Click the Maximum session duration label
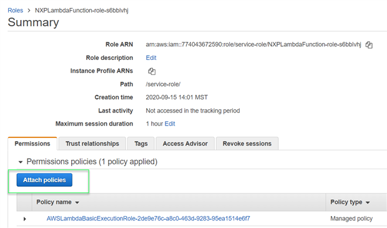Image resolution: width=387 pixels, height=228 pixels. pyautogui.click(x=94, y=124)
